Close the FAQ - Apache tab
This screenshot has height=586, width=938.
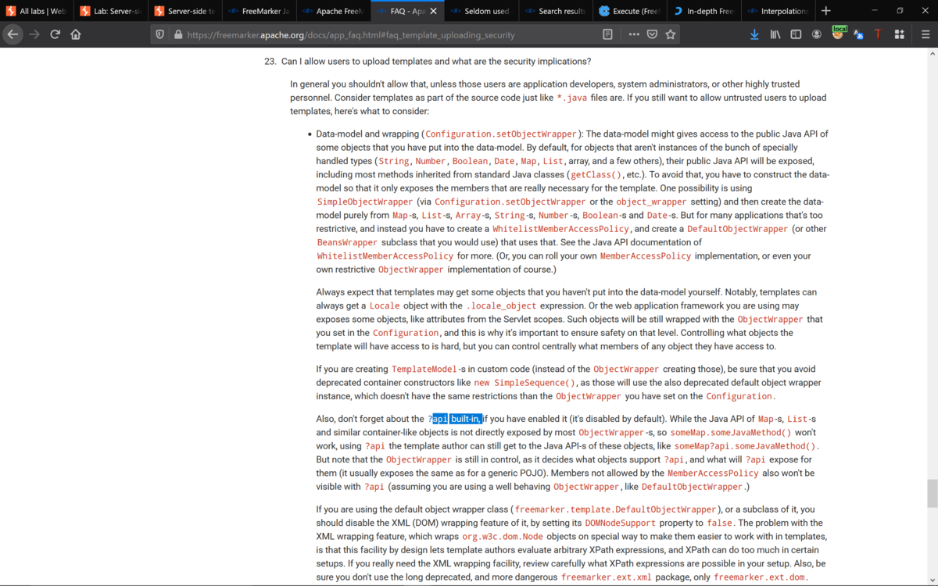[x=433, y=11]
